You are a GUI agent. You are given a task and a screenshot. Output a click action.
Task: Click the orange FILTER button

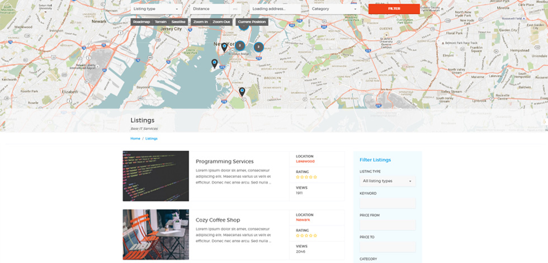[394, 9]
